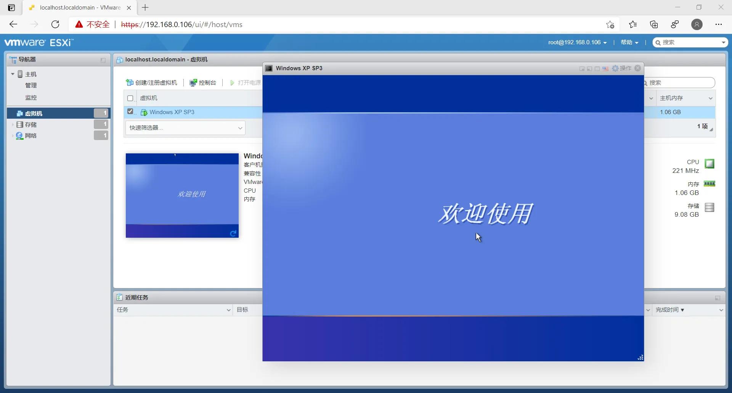Open the pop-out console window icon
Viewport: 732px width, 393px height.
pos(582,68)
